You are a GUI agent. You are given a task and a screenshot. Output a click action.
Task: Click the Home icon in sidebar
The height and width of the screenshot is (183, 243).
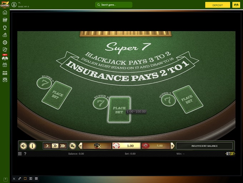5,13
